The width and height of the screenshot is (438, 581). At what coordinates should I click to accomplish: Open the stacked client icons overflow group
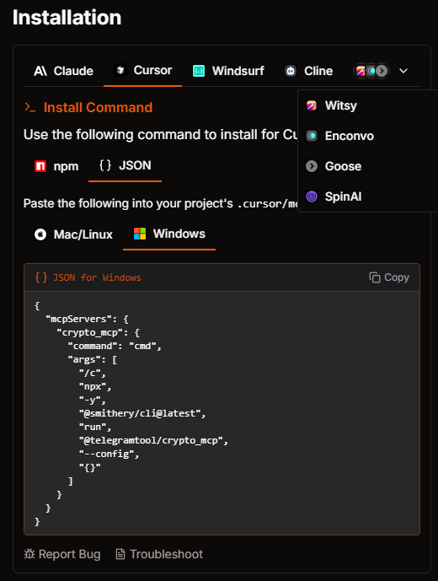coord(371,71)
